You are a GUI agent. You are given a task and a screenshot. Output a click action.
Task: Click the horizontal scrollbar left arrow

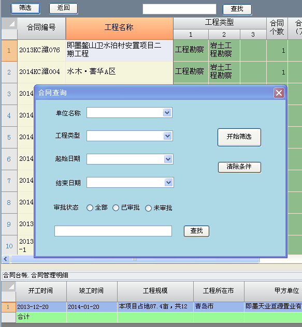[x=6, y=259]
